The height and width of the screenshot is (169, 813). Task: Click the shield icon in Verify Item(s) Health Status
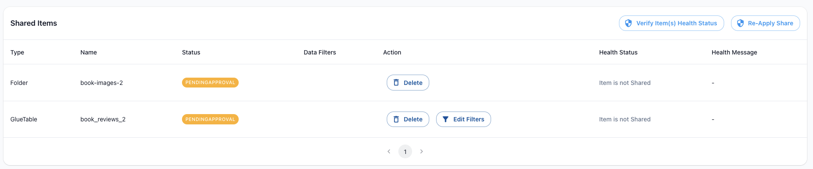[628, 23]
